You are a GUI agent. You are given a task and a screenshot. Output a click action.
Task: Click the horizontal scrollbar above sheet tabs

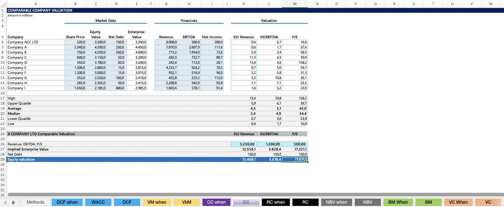(x=255, y=195)
